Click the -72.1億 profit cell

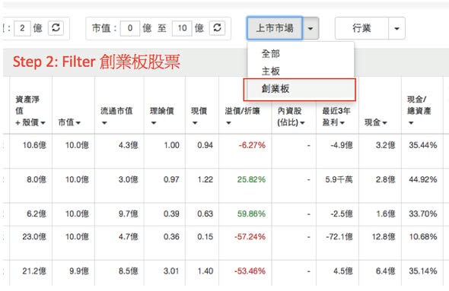(339, 237)
